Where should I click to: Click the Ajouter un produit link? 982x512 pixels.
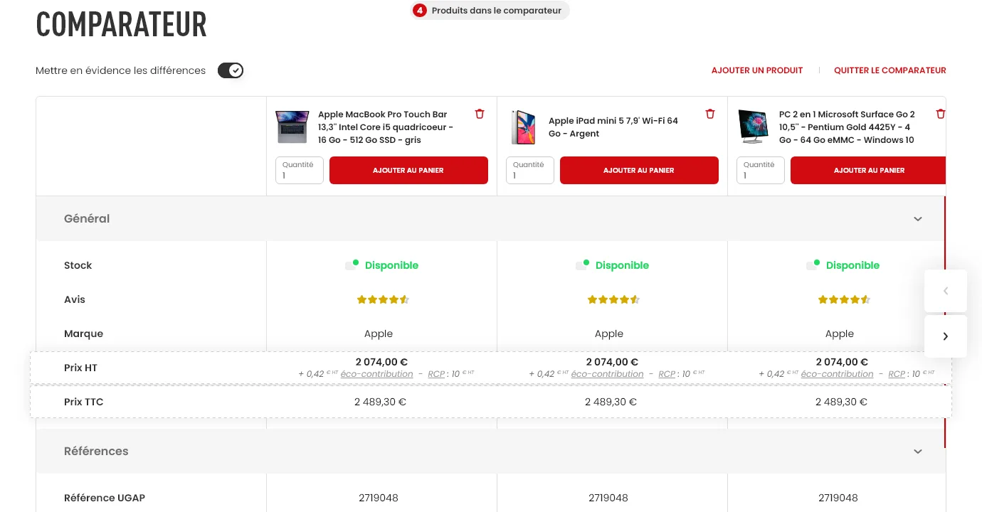757,70
